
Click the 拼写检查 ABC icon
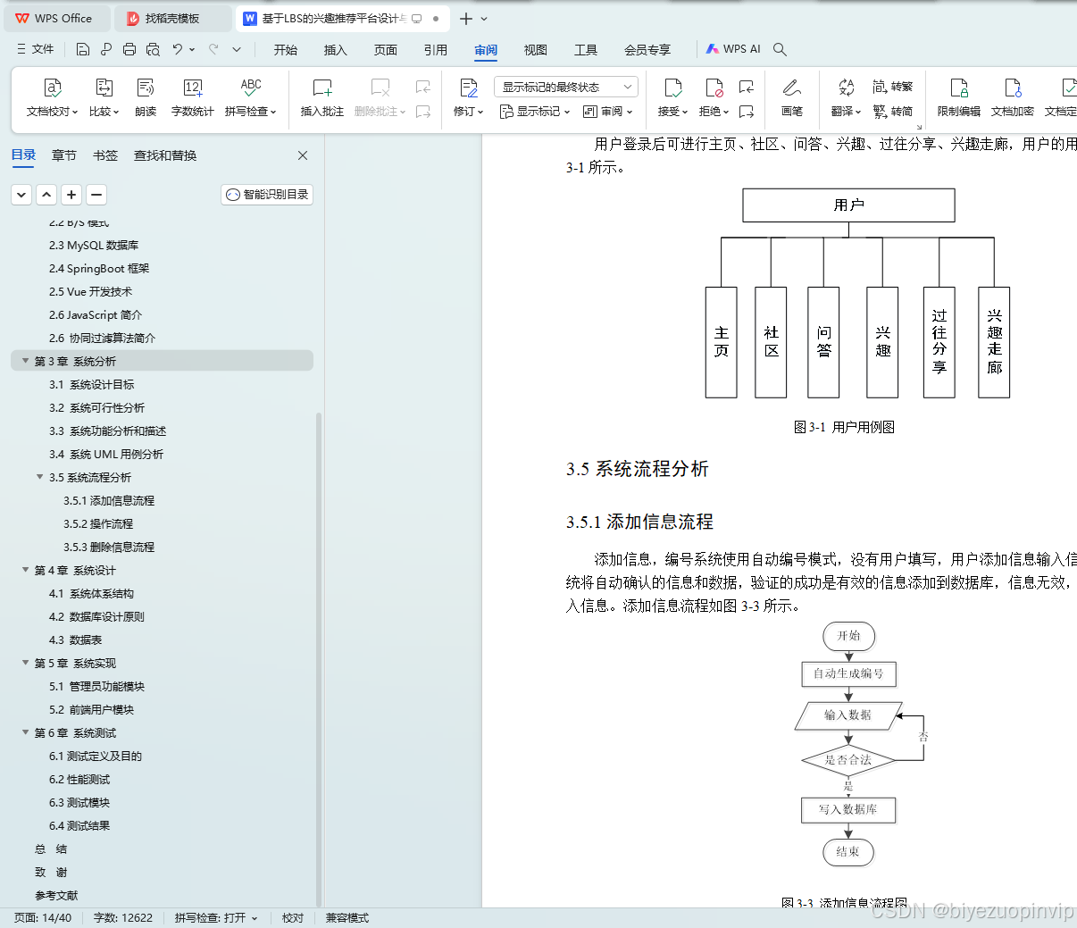pos(251,88)
